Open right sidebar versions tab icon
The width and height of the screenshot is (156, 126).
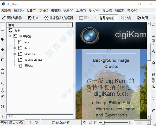pyautogui.click(x=153, y=86)
